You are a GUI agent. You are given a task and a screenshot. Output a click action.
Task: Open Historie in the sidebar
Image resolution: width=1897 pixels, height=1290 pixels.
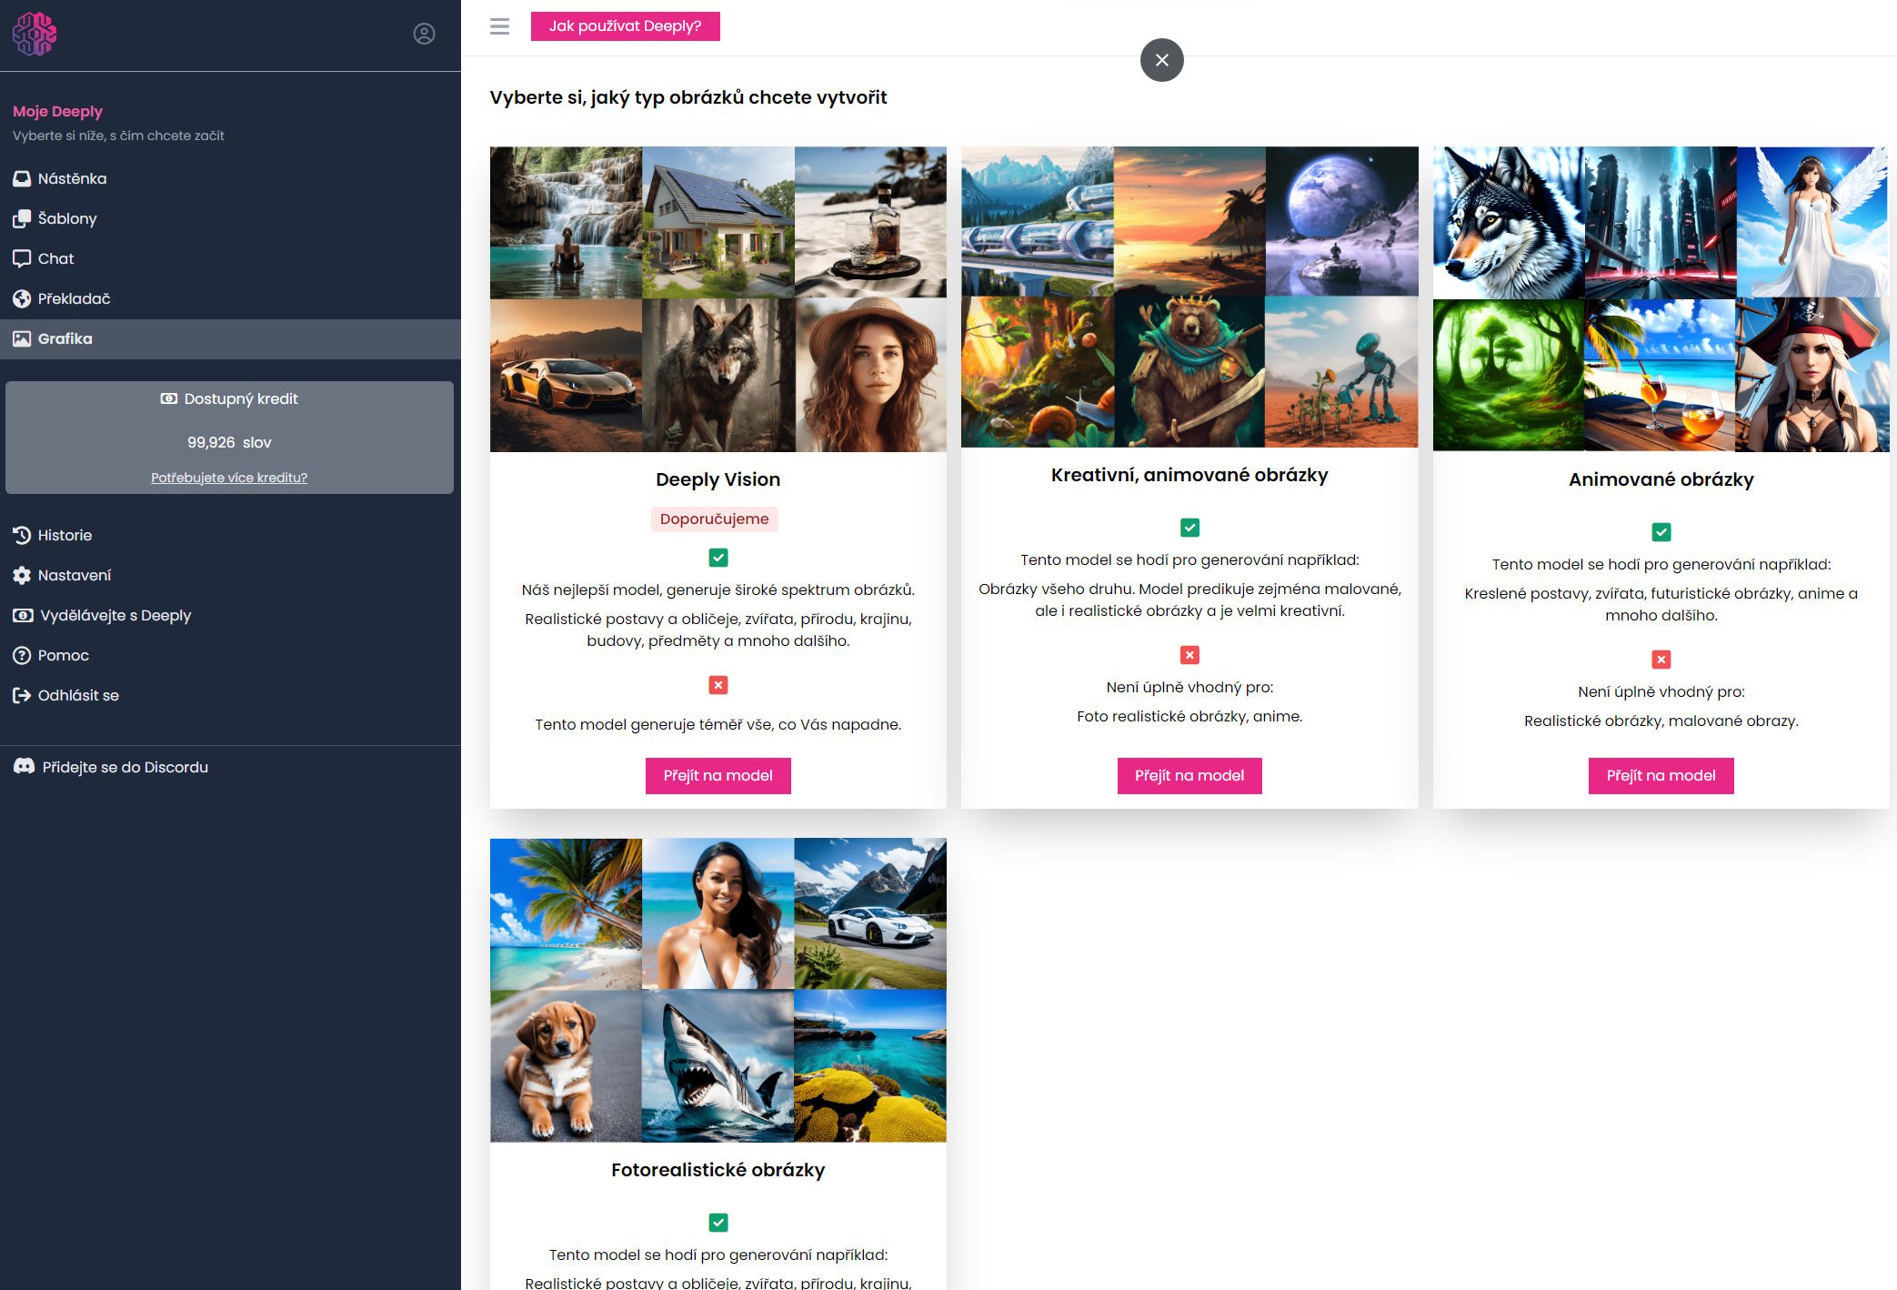[x=230, y=535]
